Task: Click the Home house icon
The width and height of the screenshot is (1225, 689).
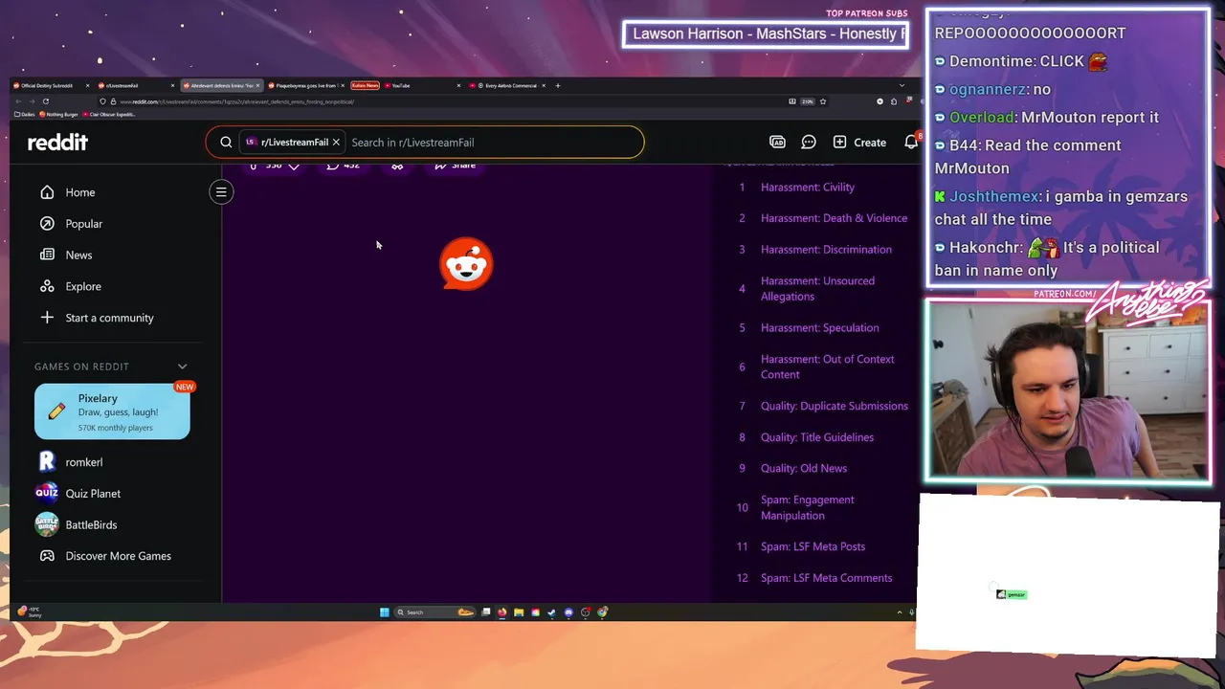Action: pos(47,192)
